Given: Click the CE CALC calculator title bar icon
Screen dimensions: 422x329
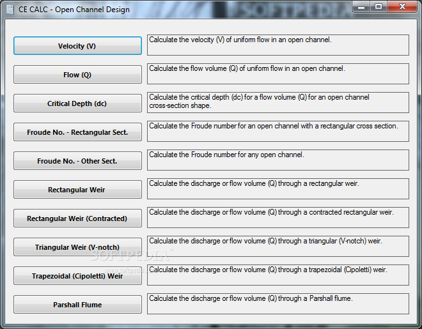Looking at the screenshot, I should (x=10, y=10).
